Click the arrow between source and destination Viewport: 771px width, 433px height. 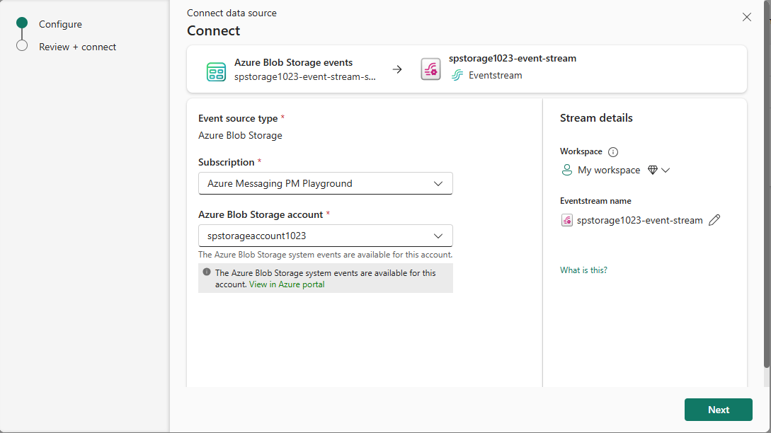pos(397,69)
